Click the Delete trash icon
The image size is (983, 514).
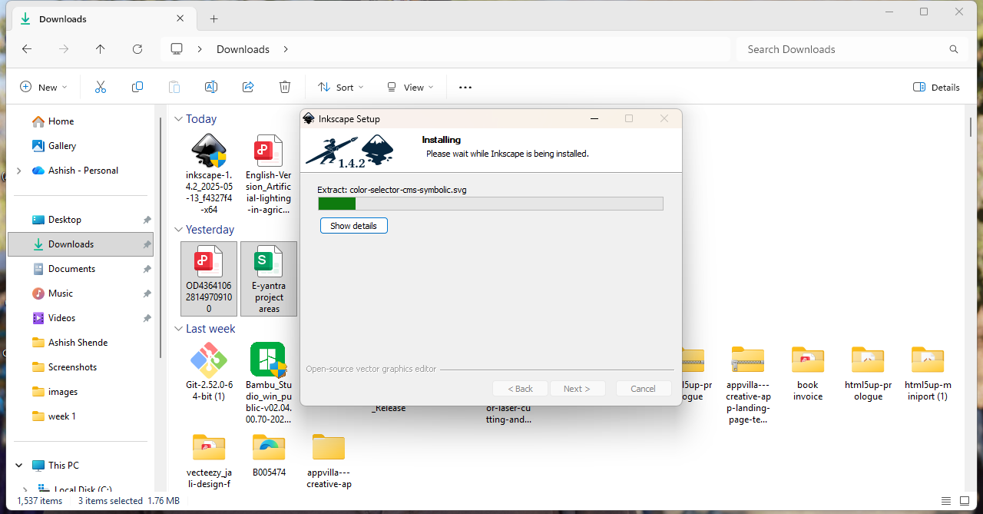coord(285,87)
